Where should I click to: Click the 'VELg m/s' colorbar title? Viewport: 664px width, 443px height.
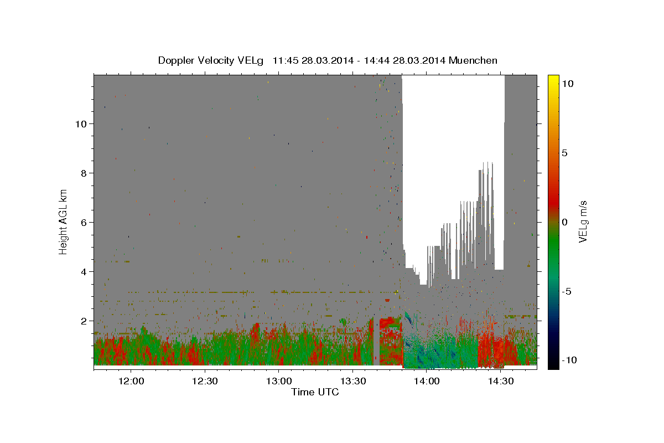[583, 221]
